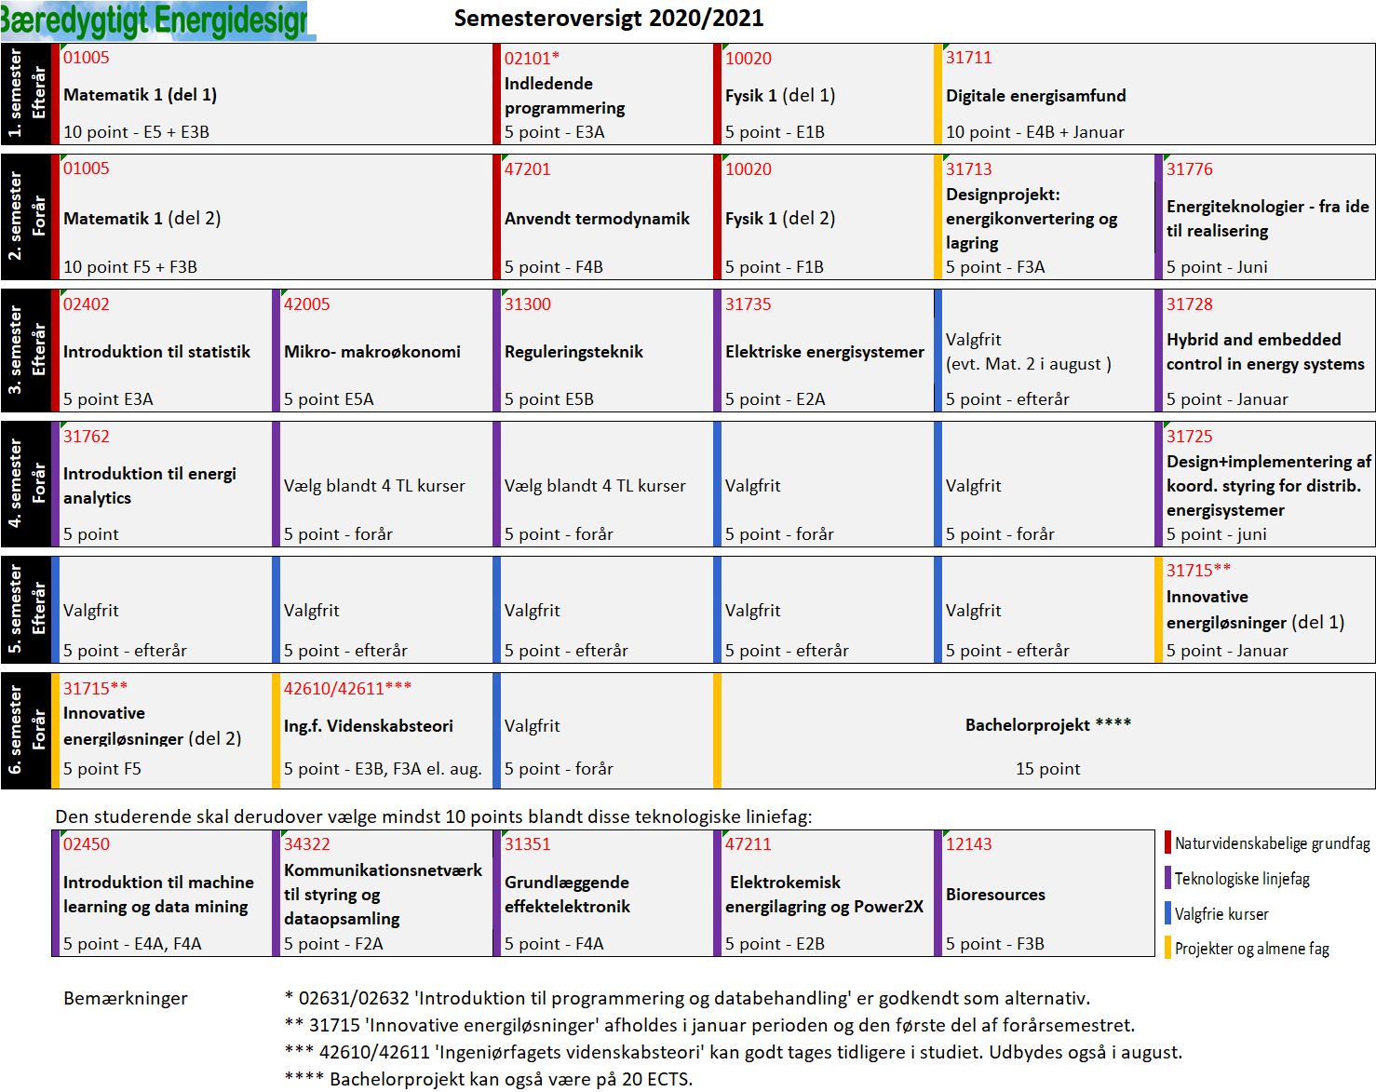
Task: Select the Semesteroversigt 2020/2021 title
Action: pyautogui.click(x=608, y=18)
